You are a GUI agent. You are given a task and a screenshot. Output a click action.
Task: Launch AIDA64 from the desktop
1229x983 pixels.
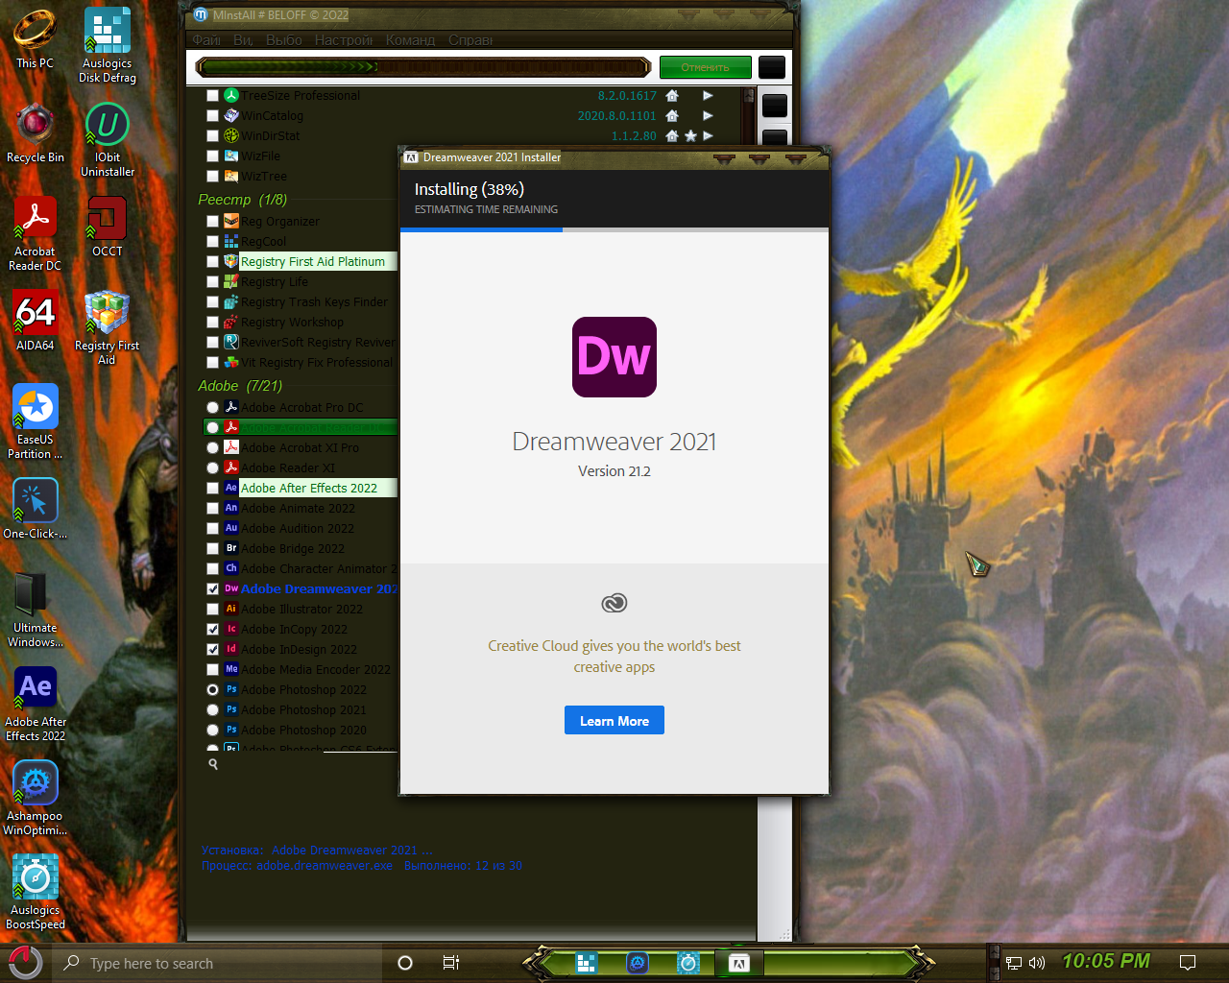click(x=36, y=321)
